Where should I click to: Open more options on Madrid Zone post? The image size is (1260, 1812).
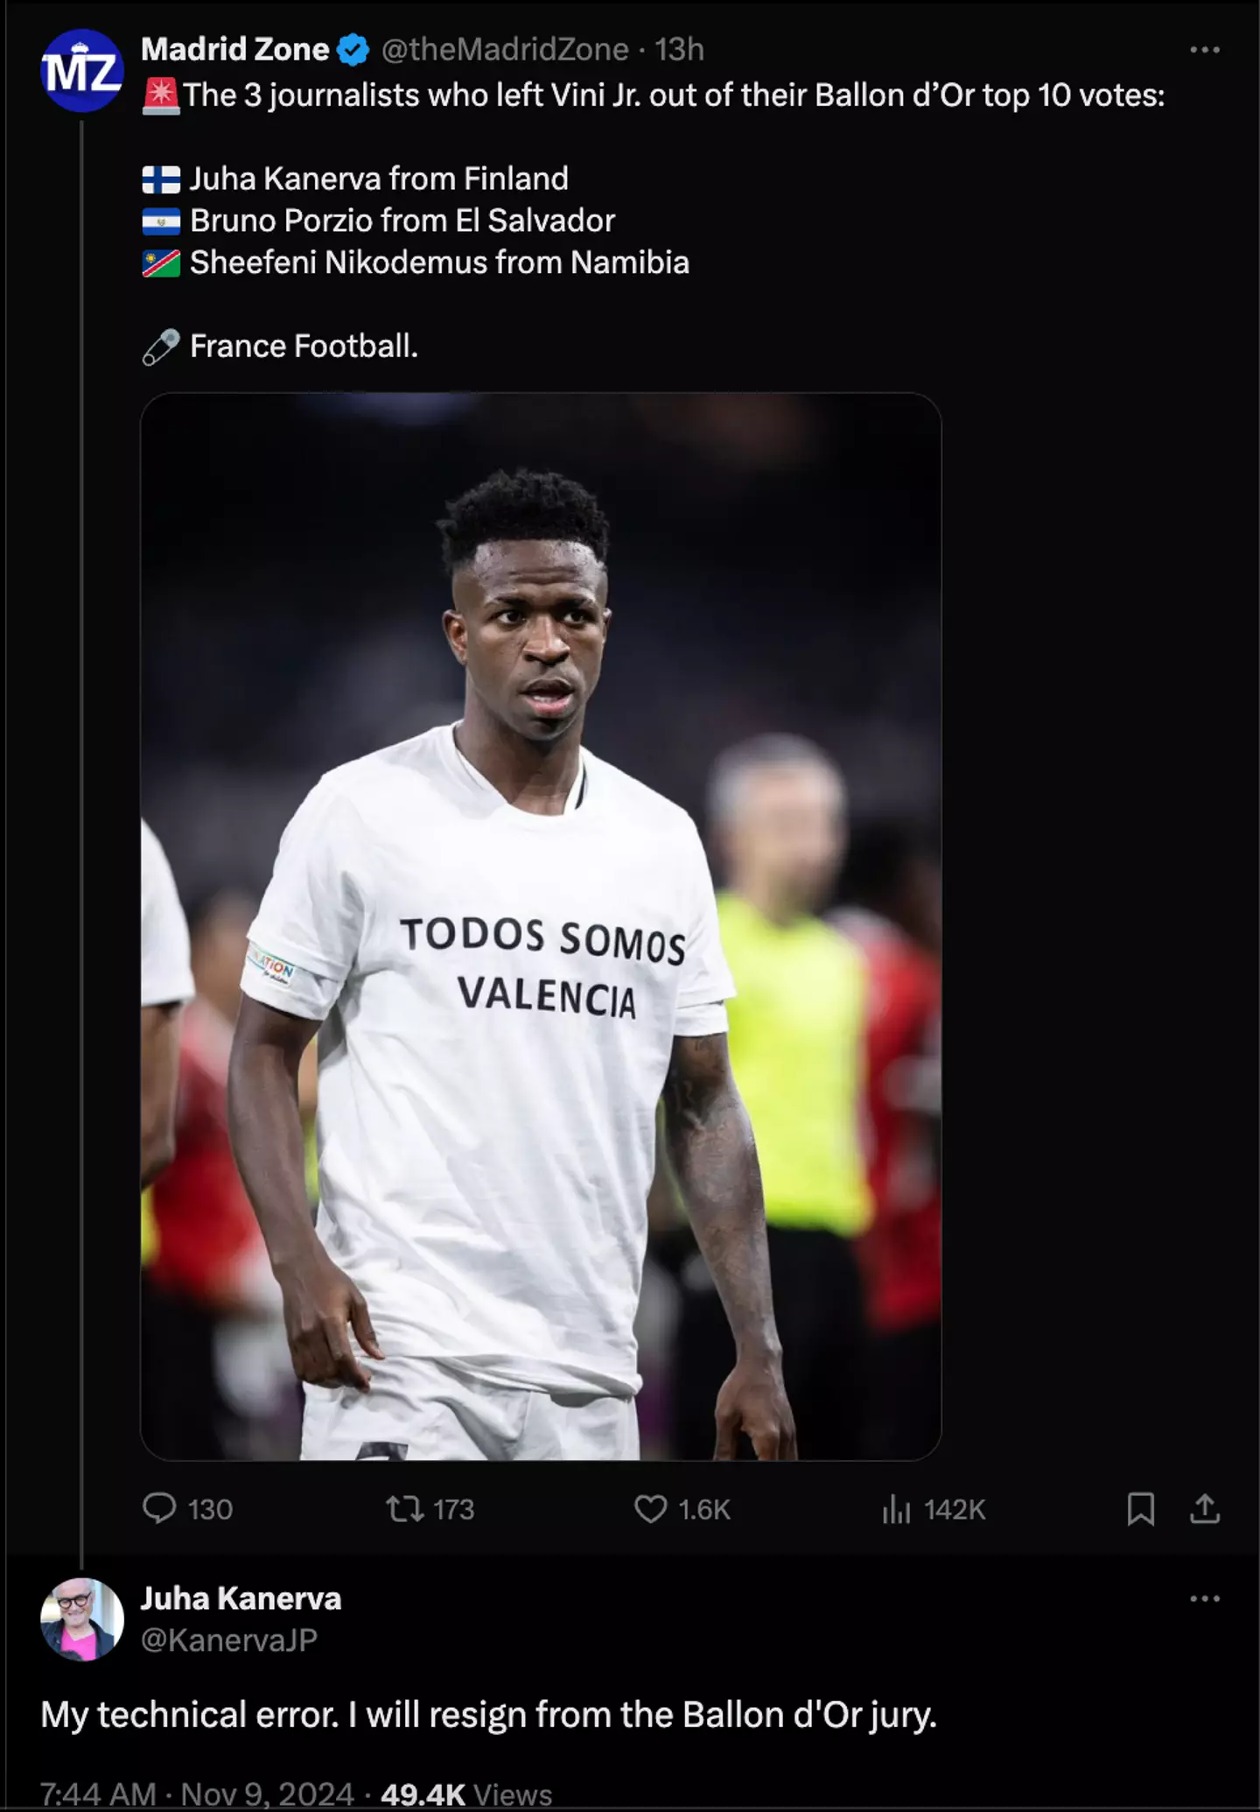1205,50
